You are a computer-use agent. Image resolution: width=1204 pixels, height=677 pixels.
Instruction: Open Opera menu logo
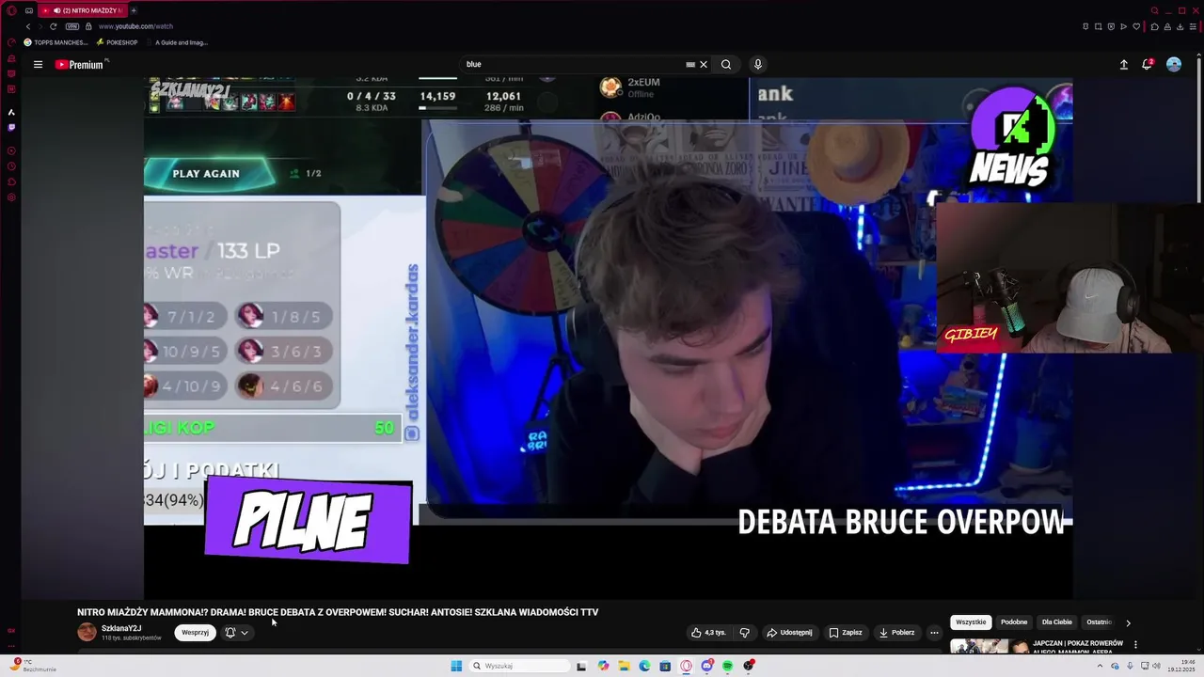[x=11, y=10]
